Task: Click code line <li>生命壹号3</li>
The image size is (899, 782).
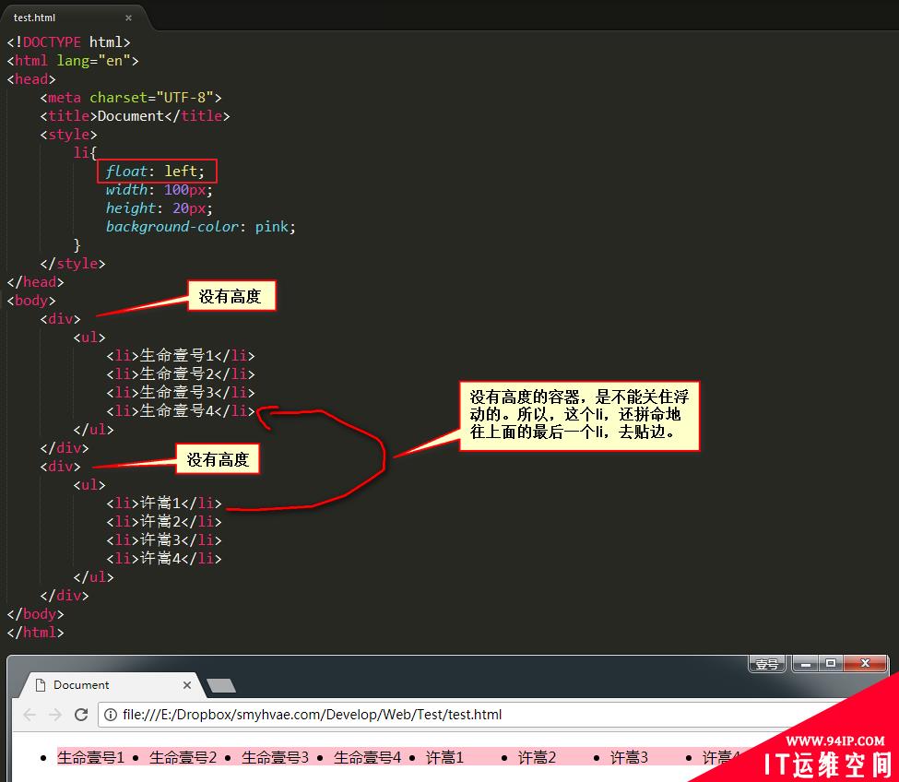Action: pyautogui.click(x=181, y=392)
